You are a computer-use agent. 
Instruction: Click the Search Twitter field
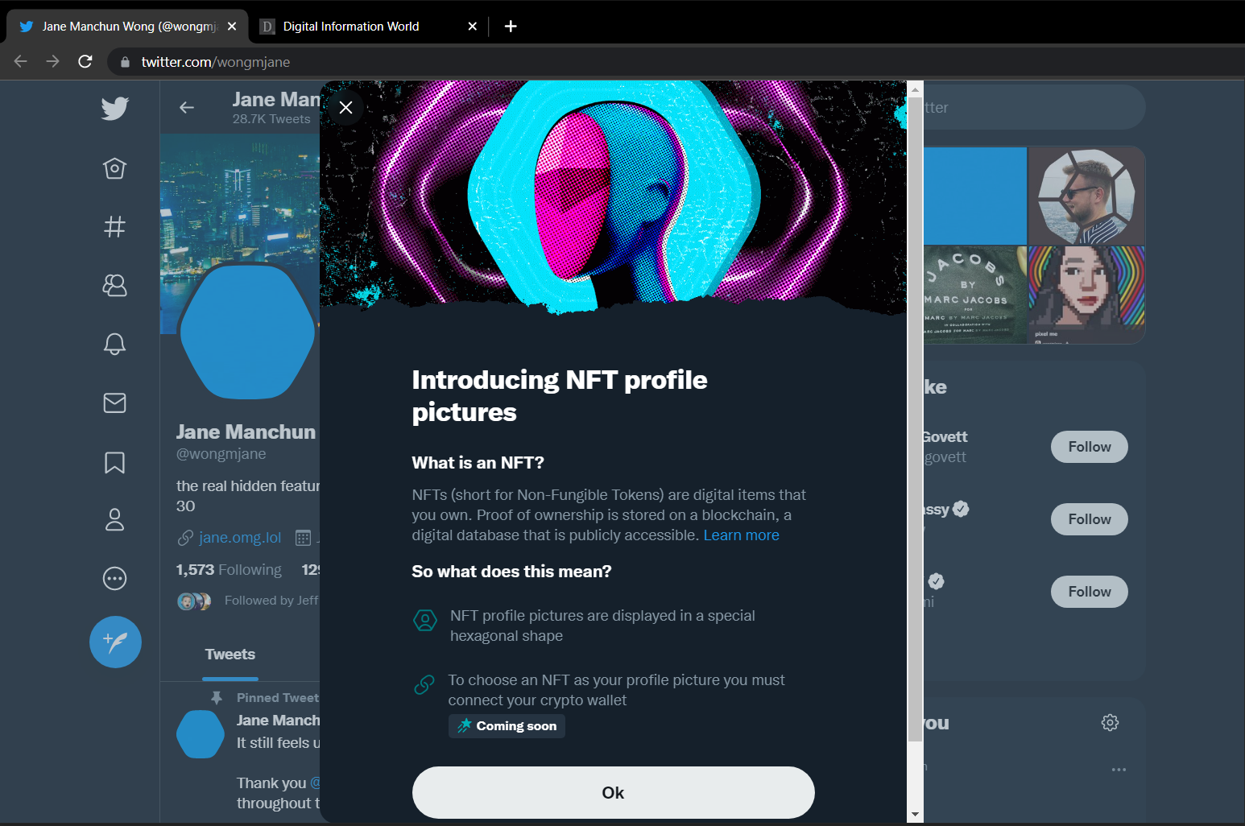coord(1034,108)
